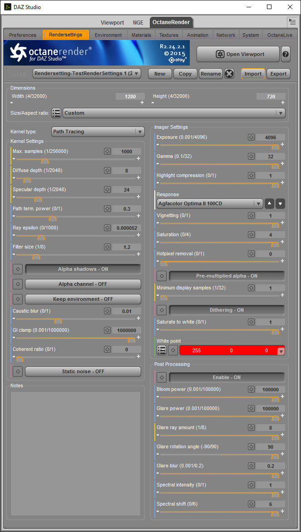Toggle Static noise - OFF
Screen dimensions: 301x532
(83, 371)
